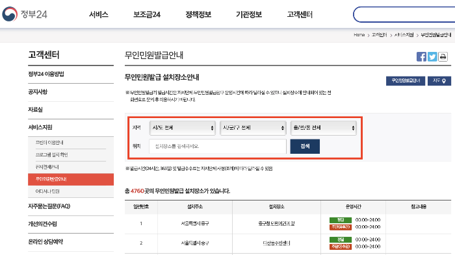This screenshot has width=455, height=255.
Task: Click Home in the breadcrumb
Action: pyautogui.click(x=359, y=35)
